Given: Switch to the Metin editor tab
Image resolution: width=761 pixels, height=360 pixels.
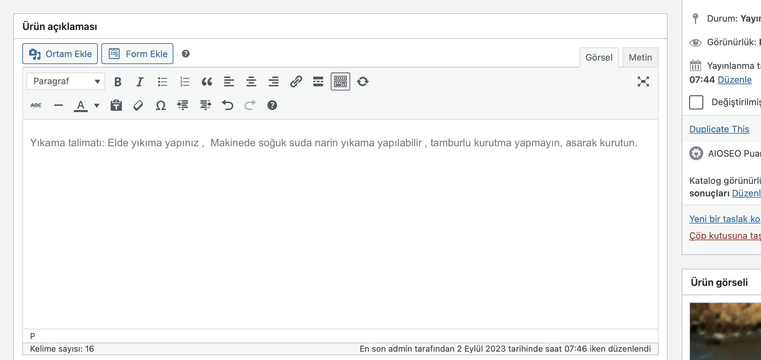Looking at the screenshot, I should 640,57.
